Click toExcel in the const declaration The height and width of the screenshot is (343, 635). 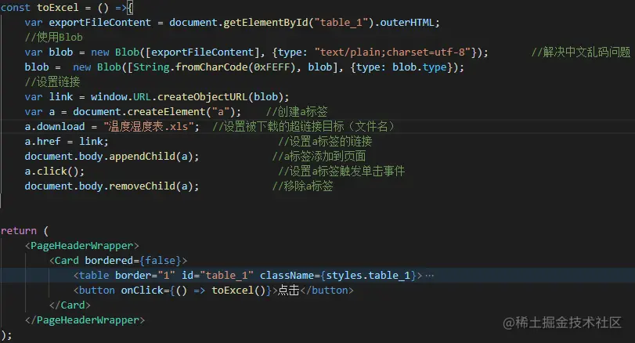[x=57, y=8]
